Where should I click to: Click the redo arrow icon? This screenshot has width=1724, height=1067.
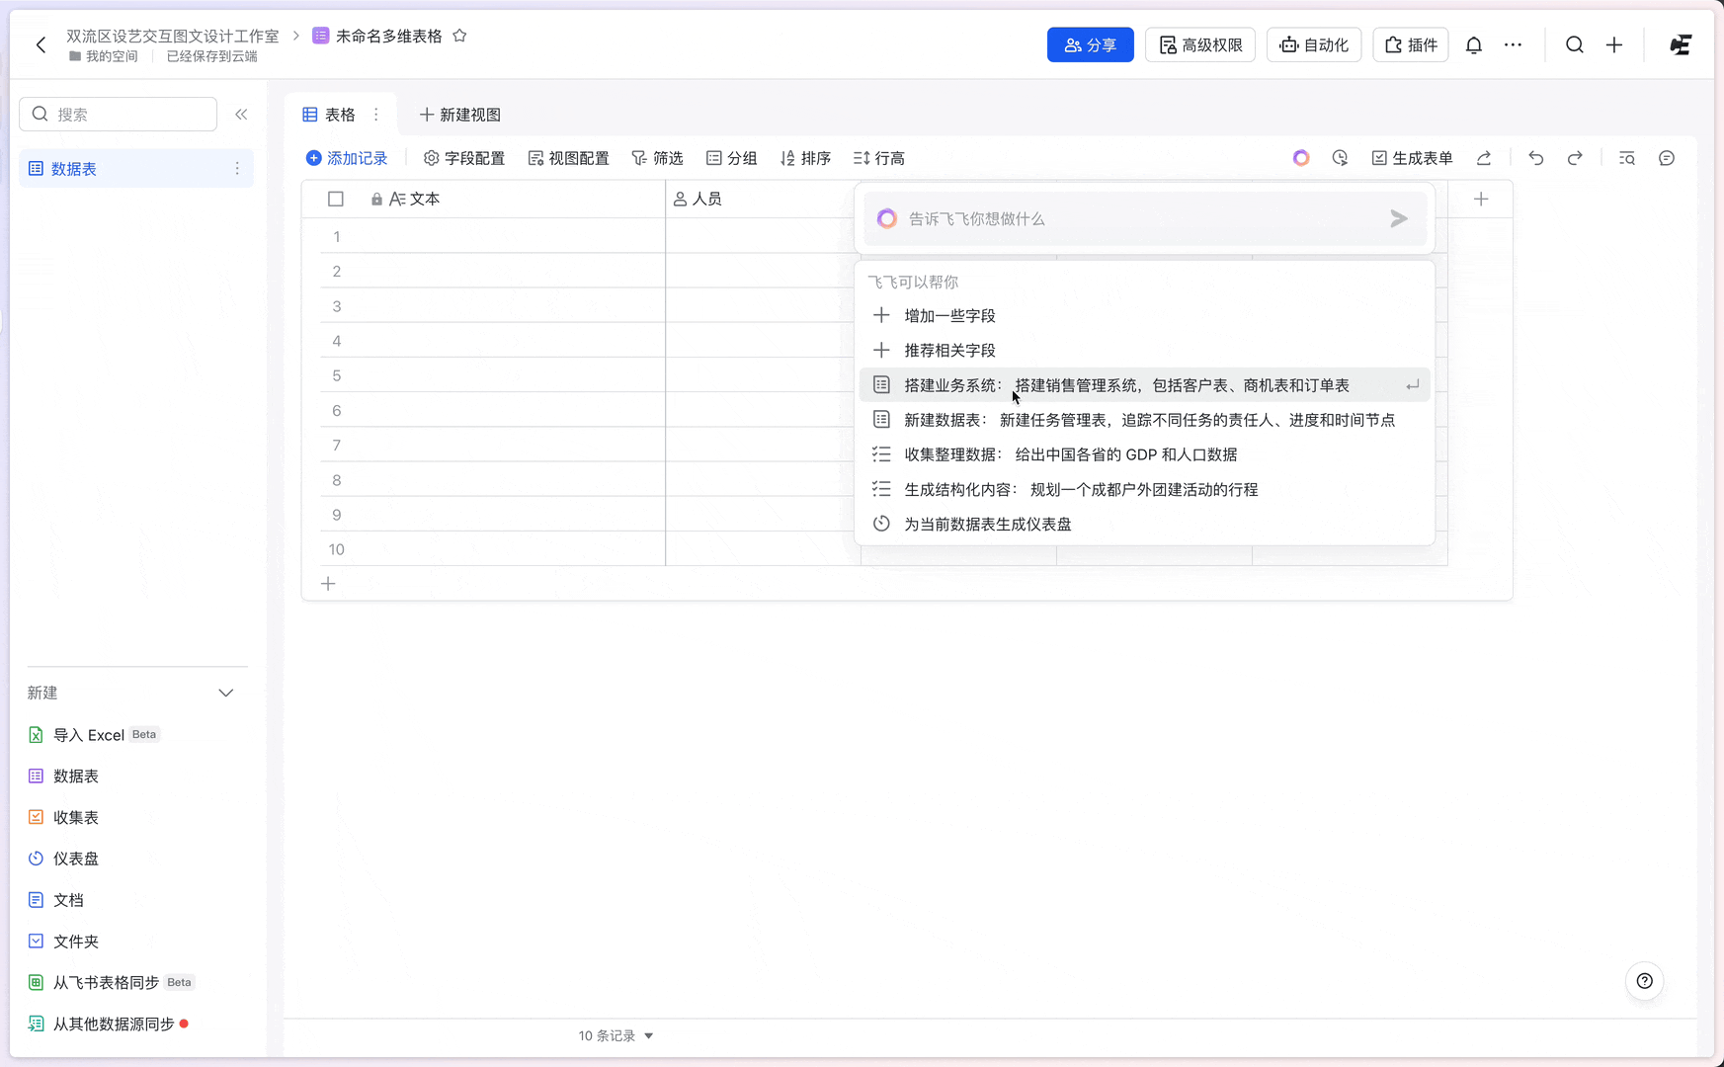(x=1575, y=158)
